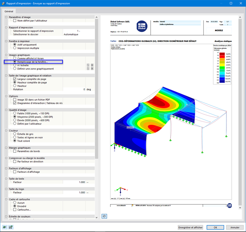Enable Paramètres de bords checkbox
The image size is (246, 232).
[x=15, y=151]
